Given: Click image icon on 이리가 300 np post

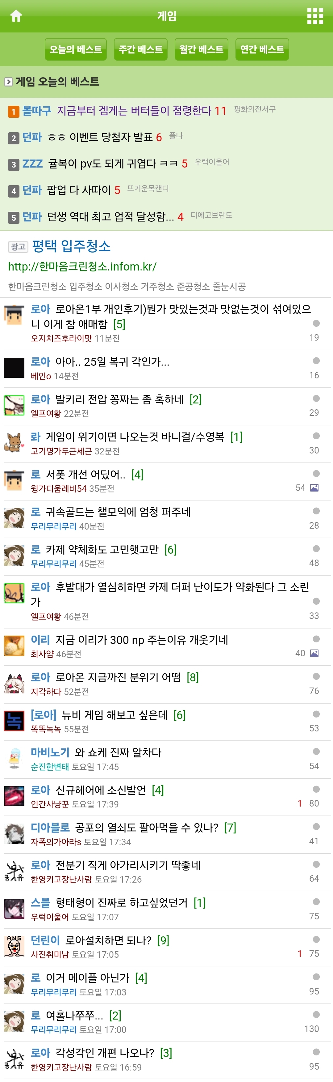Looking at the screenshot, I should [x=314, y=653].
